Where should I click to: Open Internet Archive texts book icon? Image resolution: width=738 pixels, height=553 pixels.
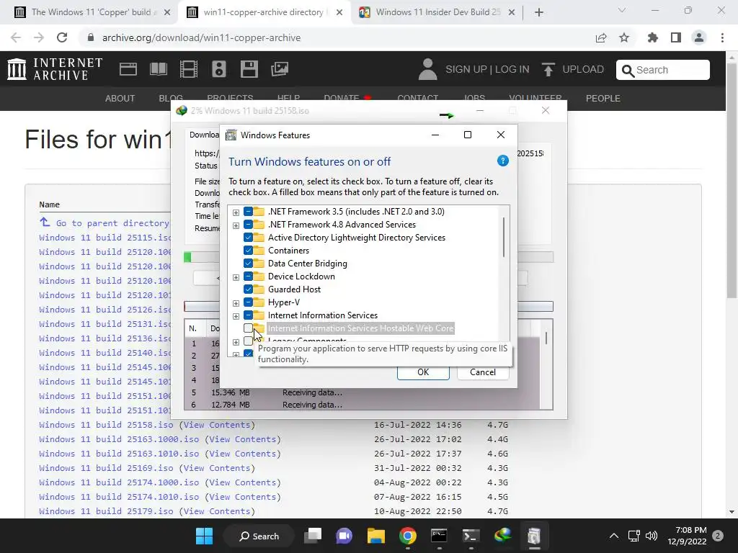[x=158, y=69]
